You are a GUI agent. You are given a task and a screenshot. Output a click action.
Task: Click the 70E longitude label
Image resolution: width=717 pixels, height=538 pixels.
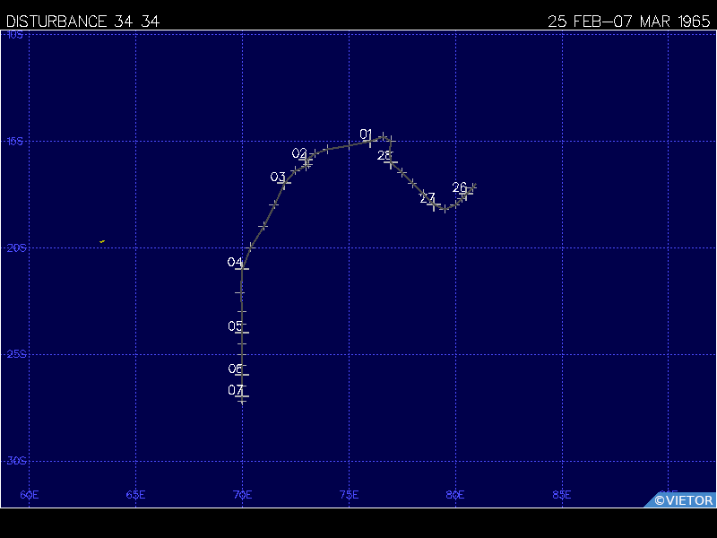pos(242,495)
